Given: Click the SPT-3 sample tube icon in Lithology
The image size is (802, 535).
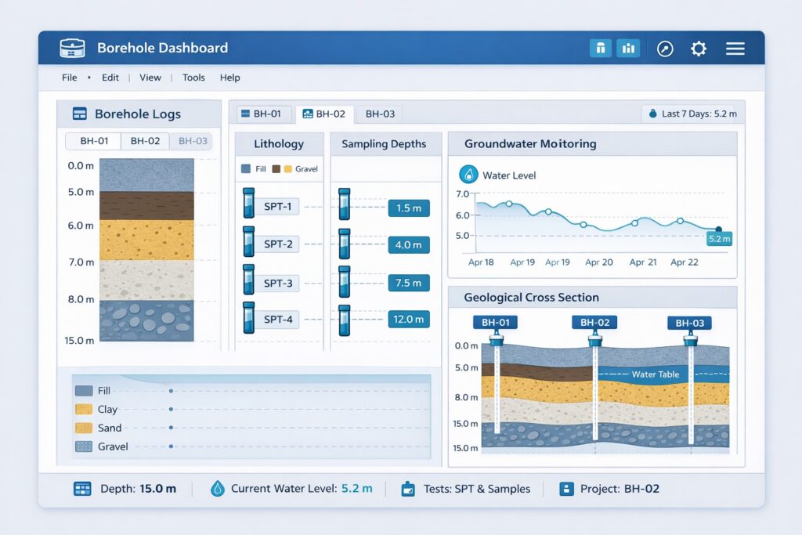Looking at the screenshot, I should 248,280.
